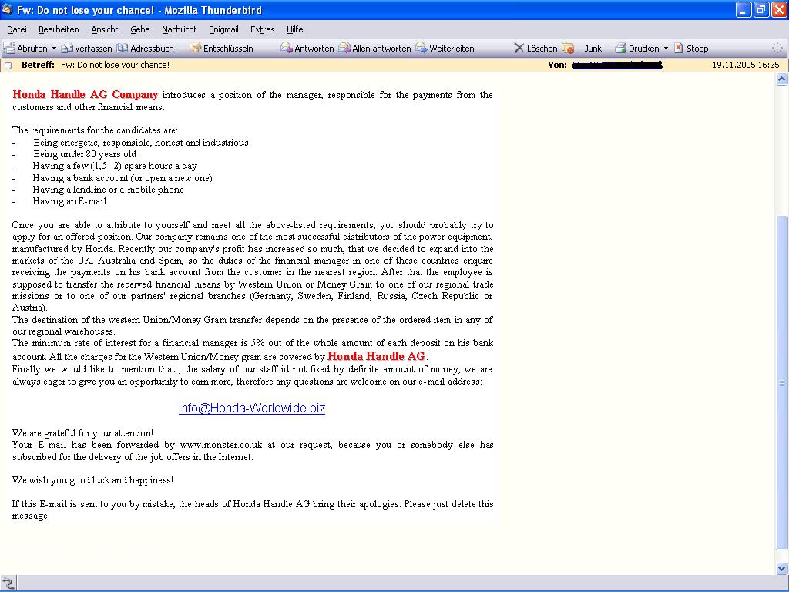
Task: Click the redacted sender address after Von:
Action: coord(617,65)
